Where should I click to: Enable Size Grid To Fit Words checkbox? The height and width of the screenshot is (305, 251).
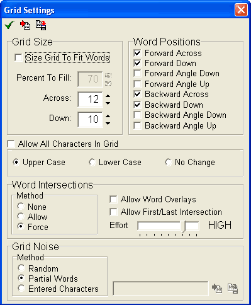point(18,57)
